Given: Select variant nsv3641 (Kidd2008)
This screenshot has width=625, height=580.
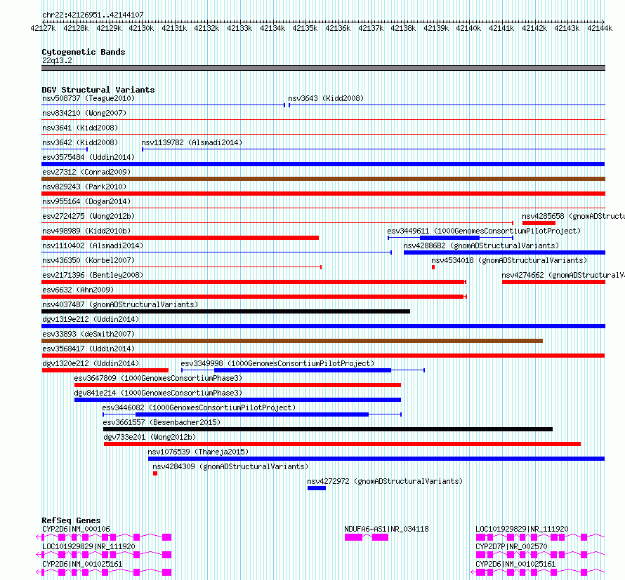Looking at the screenshot, I should pos(80,128).
